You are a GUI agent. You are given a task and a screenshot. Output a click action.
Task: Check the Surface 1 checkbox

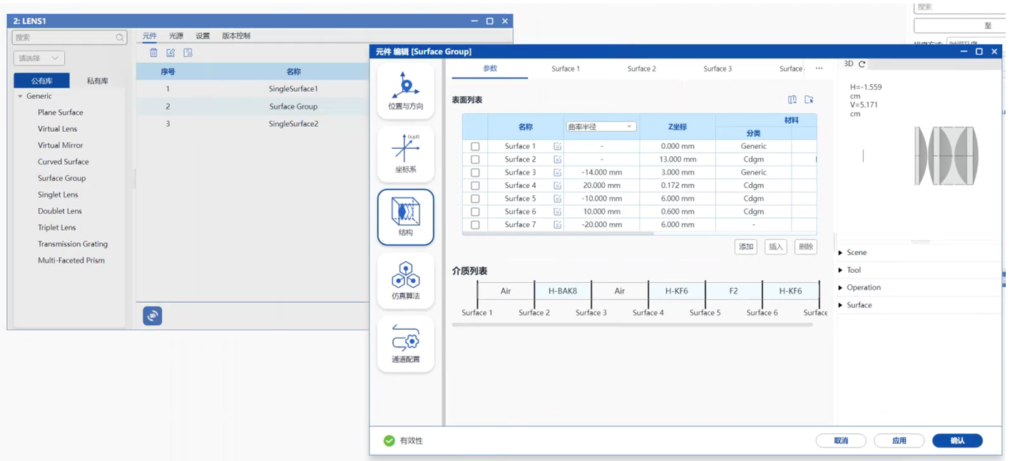click(x=475, y=147)
